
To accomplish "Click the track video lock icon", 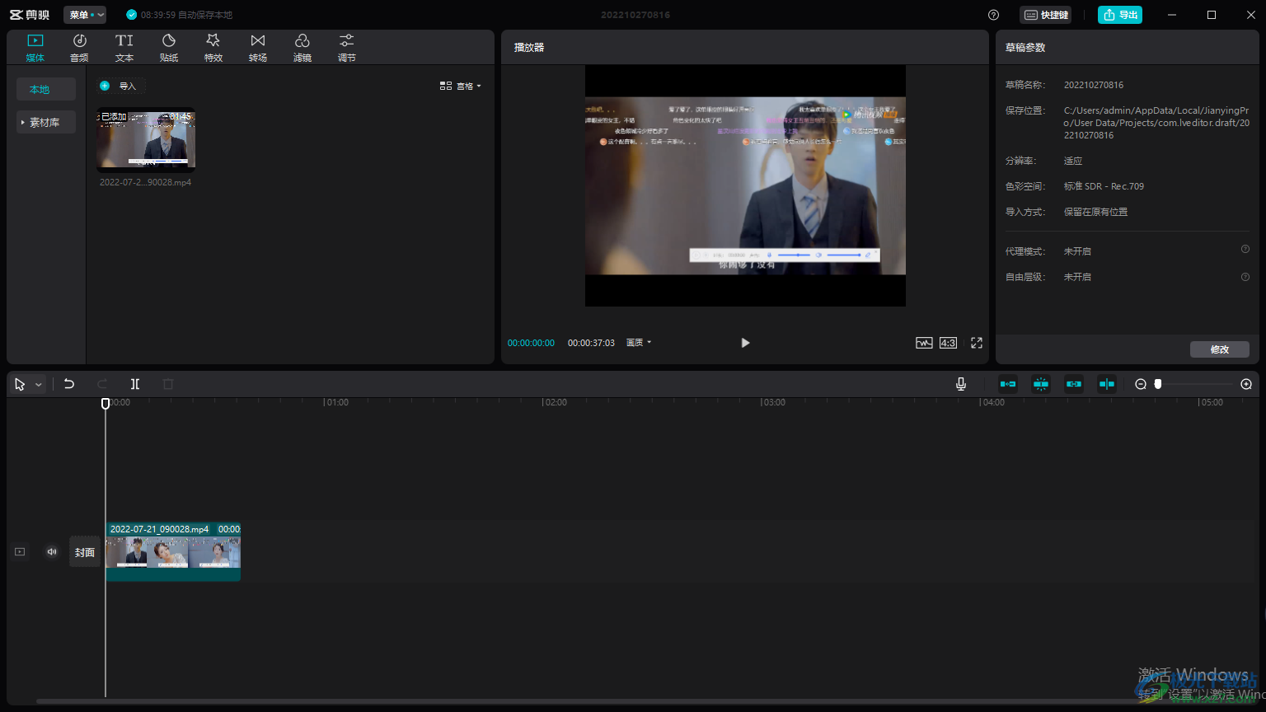I will (x=20, y=552).
